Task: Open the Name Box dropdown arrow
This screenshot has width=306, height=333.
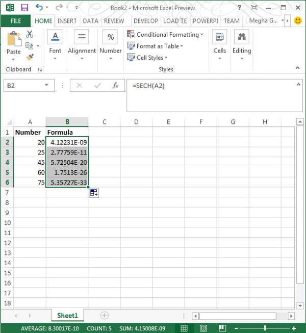Action: coord(46,85)
